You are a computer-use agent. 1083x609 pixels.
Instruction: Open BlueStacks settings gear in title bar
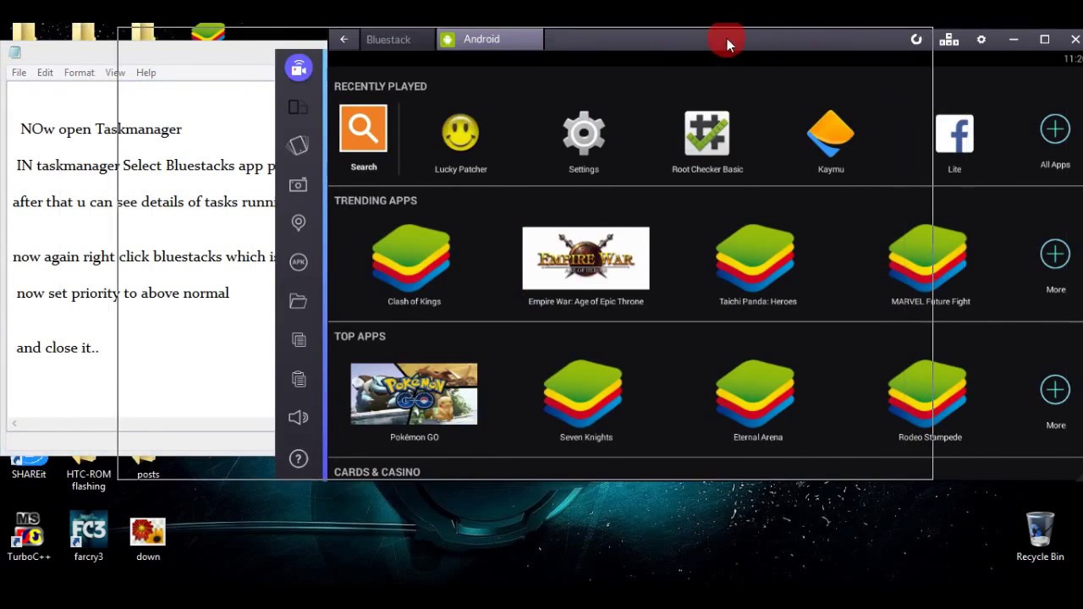coord(981,39)
